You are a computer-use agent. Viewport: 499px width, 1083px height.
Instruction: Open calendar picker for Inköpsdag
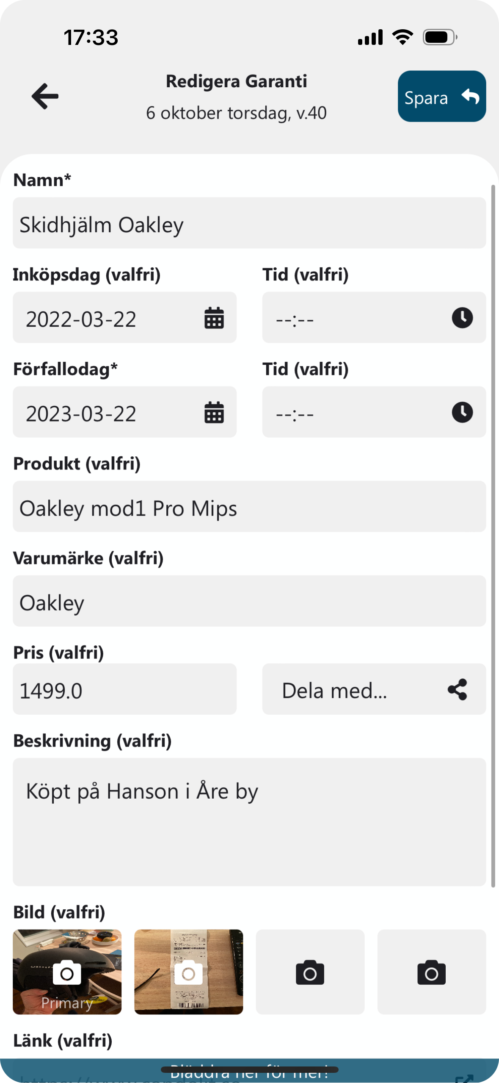pyautogui.click(x=214, y=318)
